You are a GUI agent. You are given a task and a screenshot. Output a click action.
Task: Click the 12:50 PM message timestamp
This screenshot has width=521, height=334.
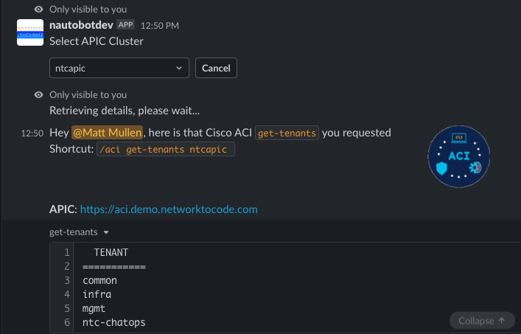point(160,26)
